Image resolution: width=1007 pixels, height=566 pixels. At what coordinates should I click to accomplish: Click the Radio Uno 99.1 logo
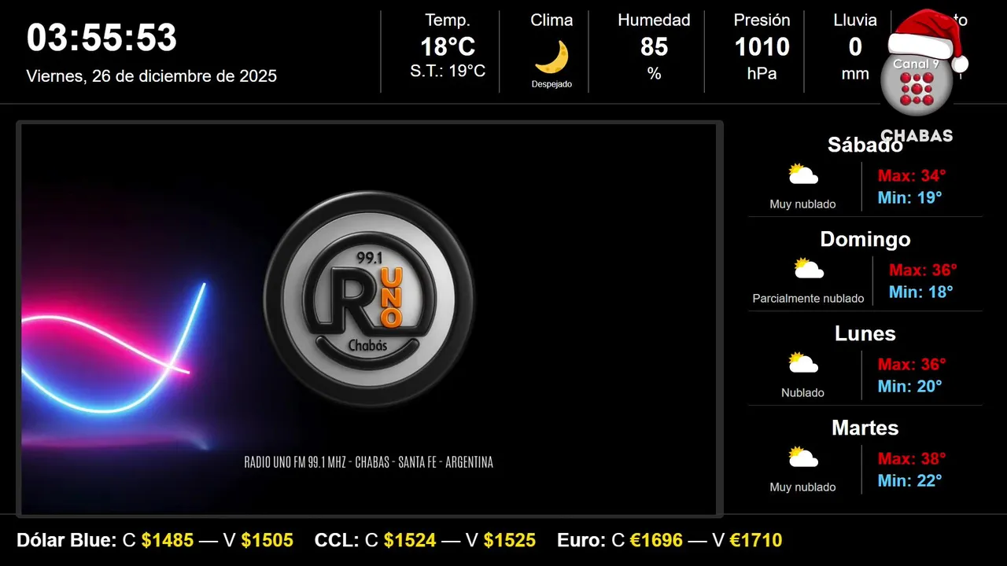369,299
